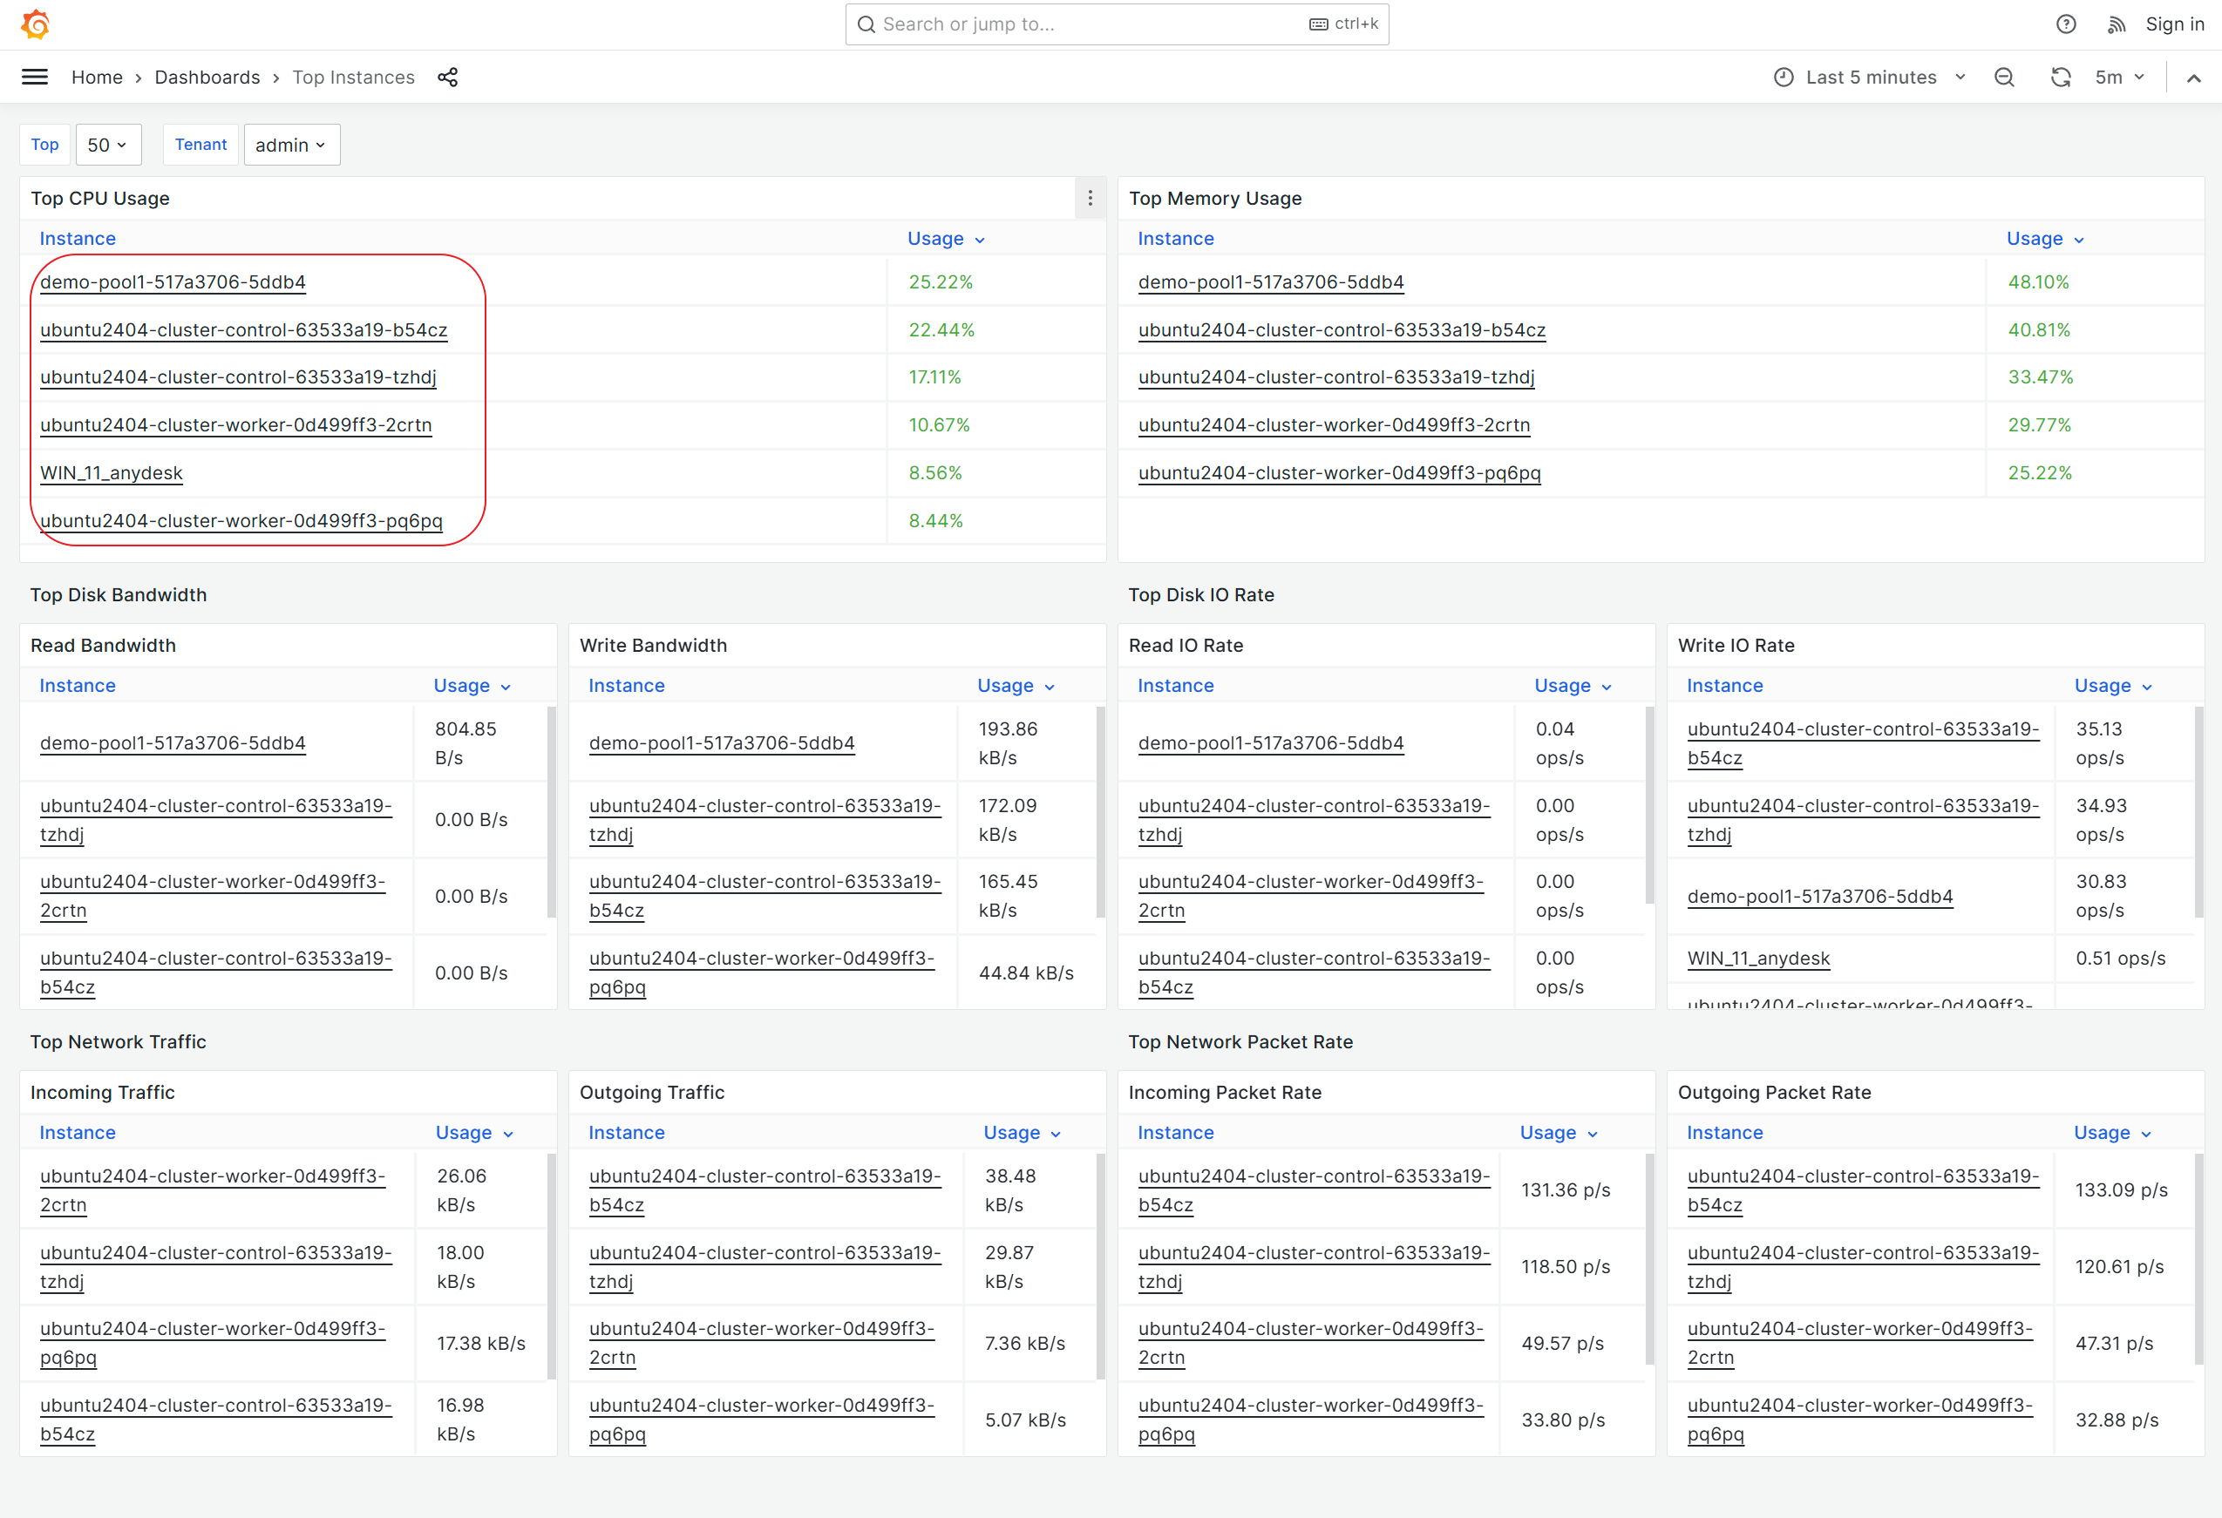Click the 17.38 kB/s incoming traffic value
The height and width of the screenshot is (1518, 2222).
(x=481, y=1343)
